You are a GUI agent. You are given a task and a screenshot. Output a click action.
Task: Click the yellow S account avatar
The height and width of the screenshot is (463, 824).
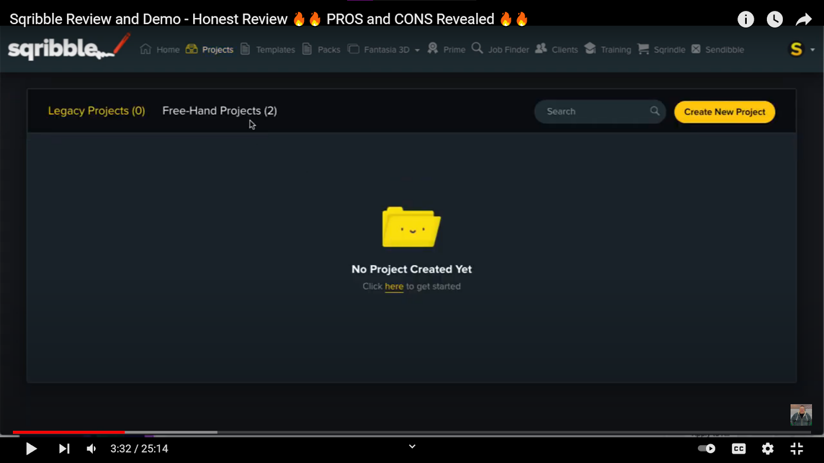pyautogui.click(x=796, y=49)
